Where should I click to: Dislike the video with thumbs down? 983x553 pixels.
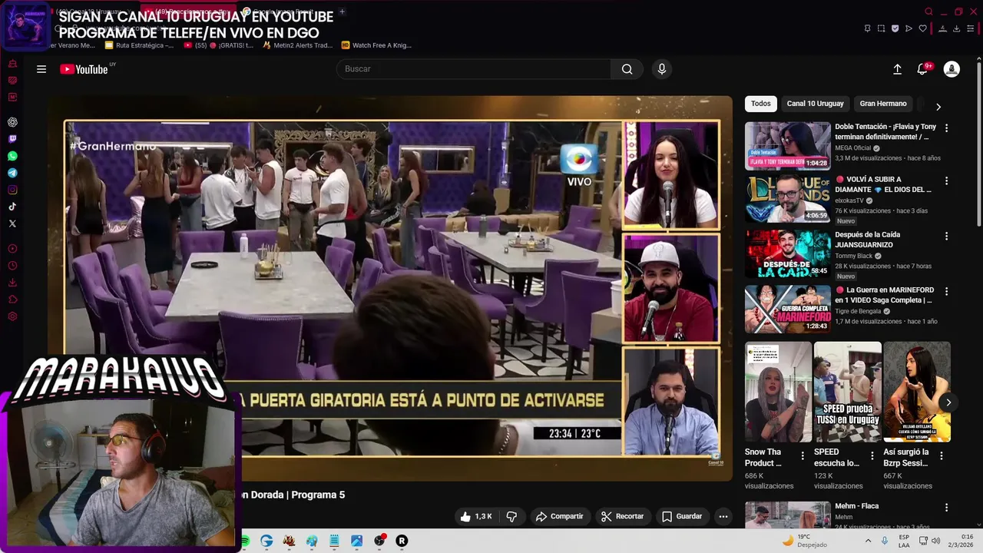click(511, 516)
